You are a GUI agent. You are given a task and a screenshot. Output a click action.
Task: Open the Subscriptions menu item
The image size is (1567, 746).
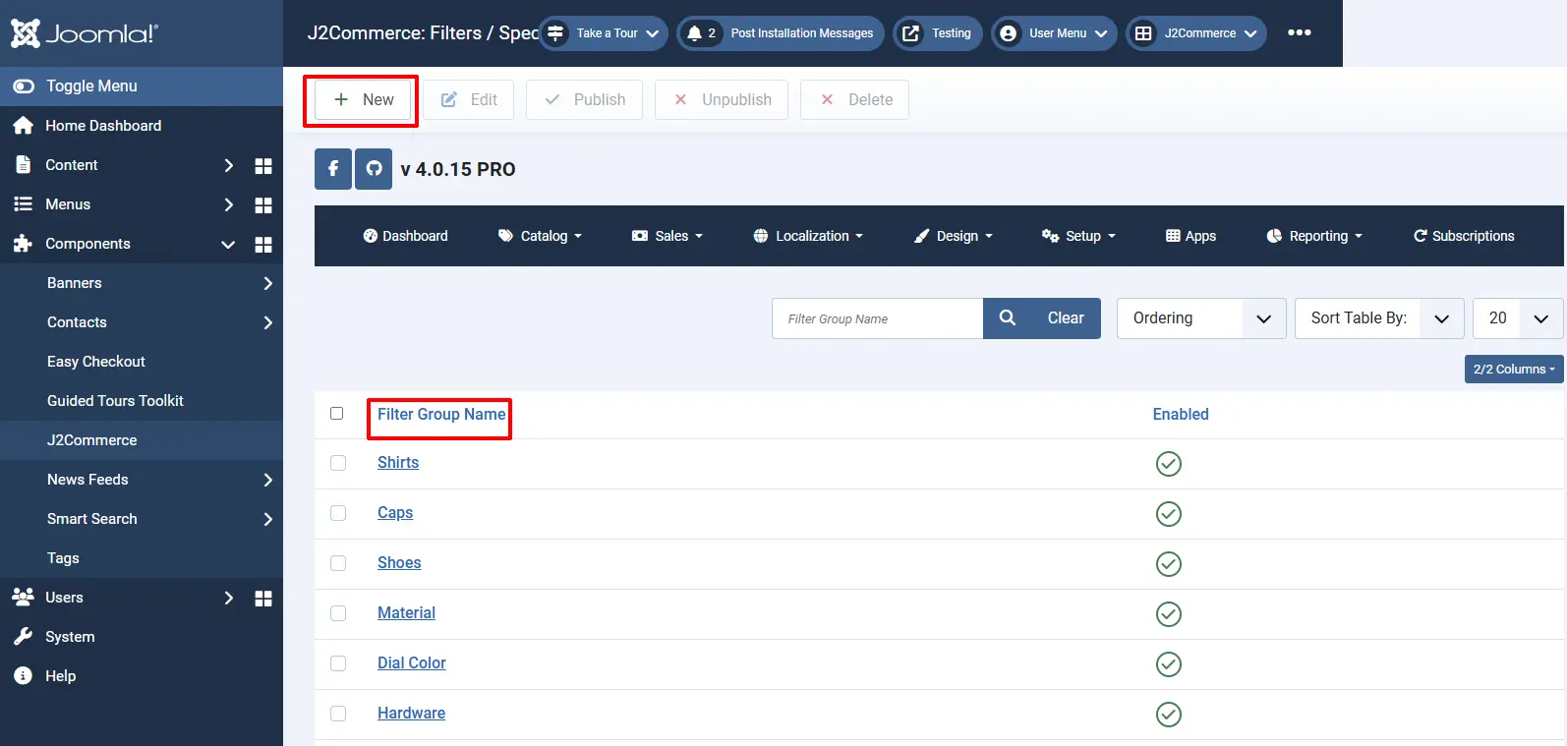pyautogui.click(x=1464, y=236)
